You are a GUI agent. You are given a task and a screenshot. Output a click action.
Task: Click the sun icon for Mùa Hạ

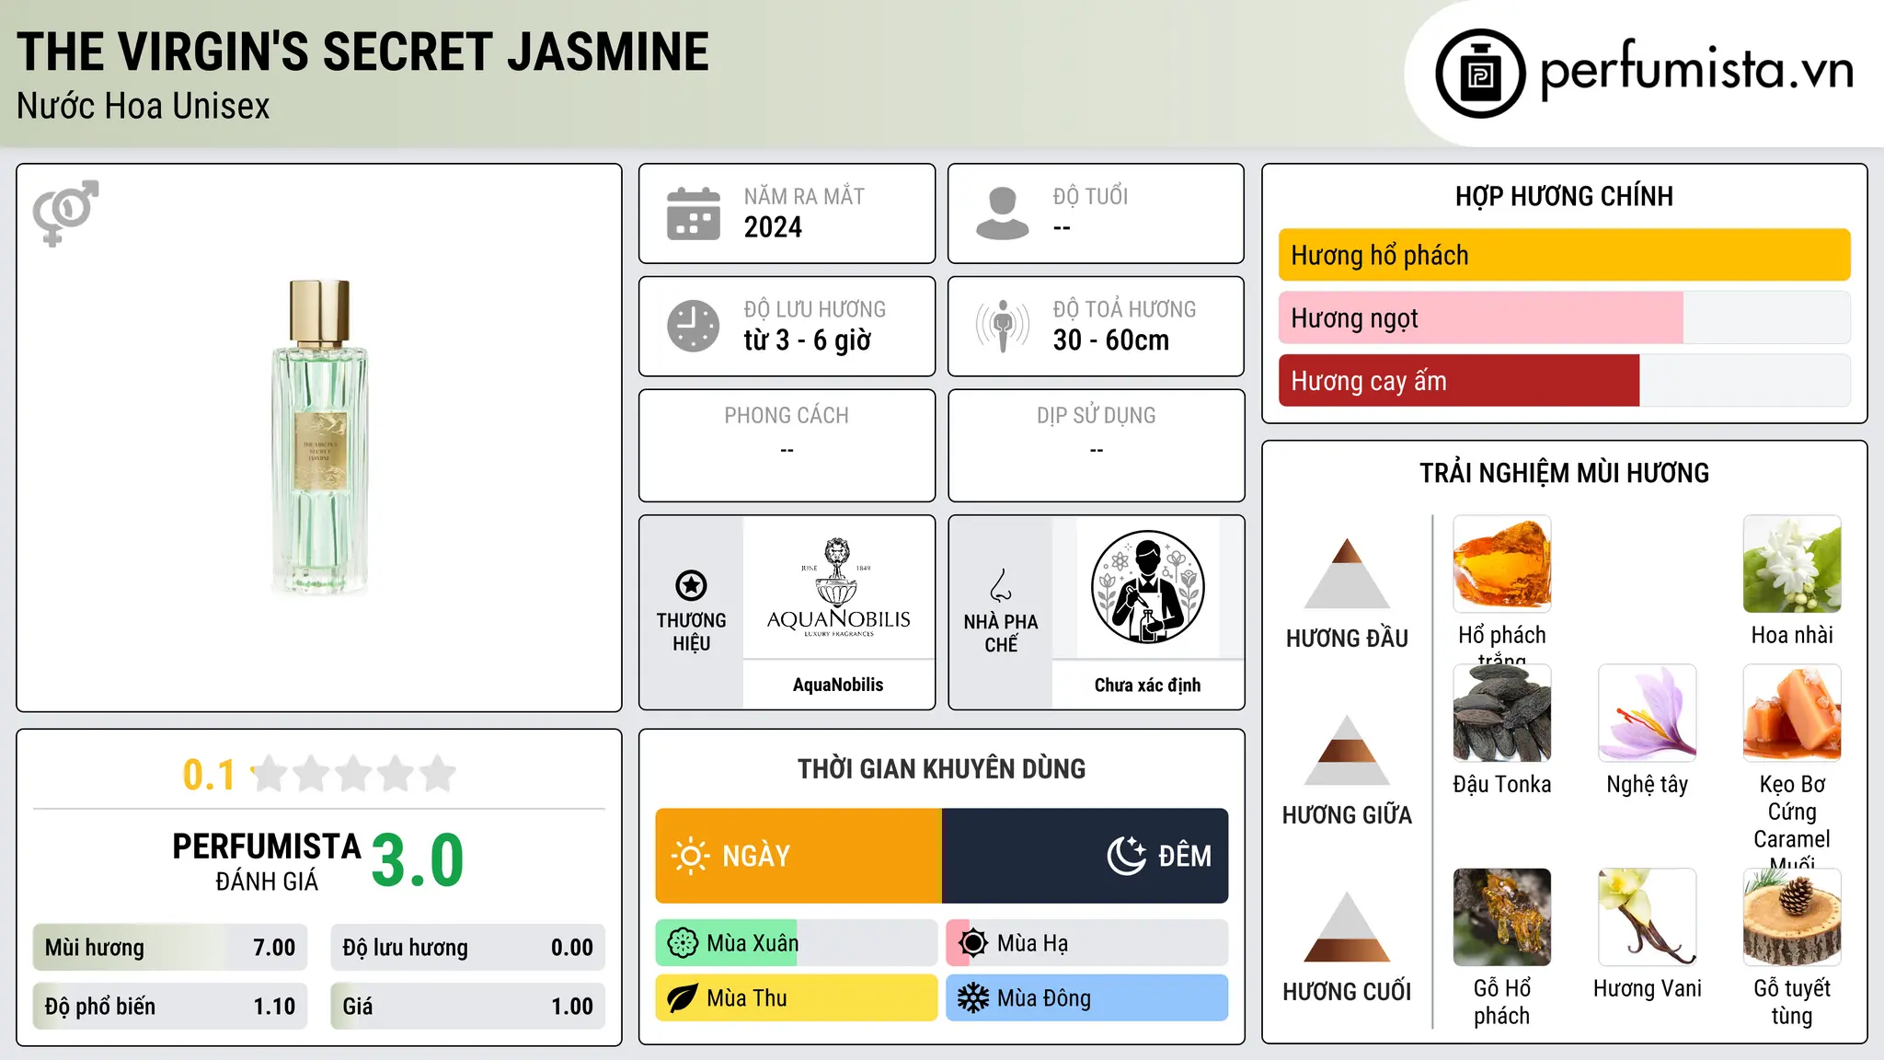click(973, 943)
